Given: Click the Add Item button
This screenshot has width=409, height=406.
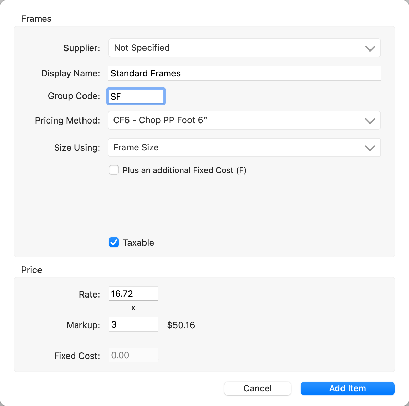Looking at the screenshot, I should click(x=347, y=388).
